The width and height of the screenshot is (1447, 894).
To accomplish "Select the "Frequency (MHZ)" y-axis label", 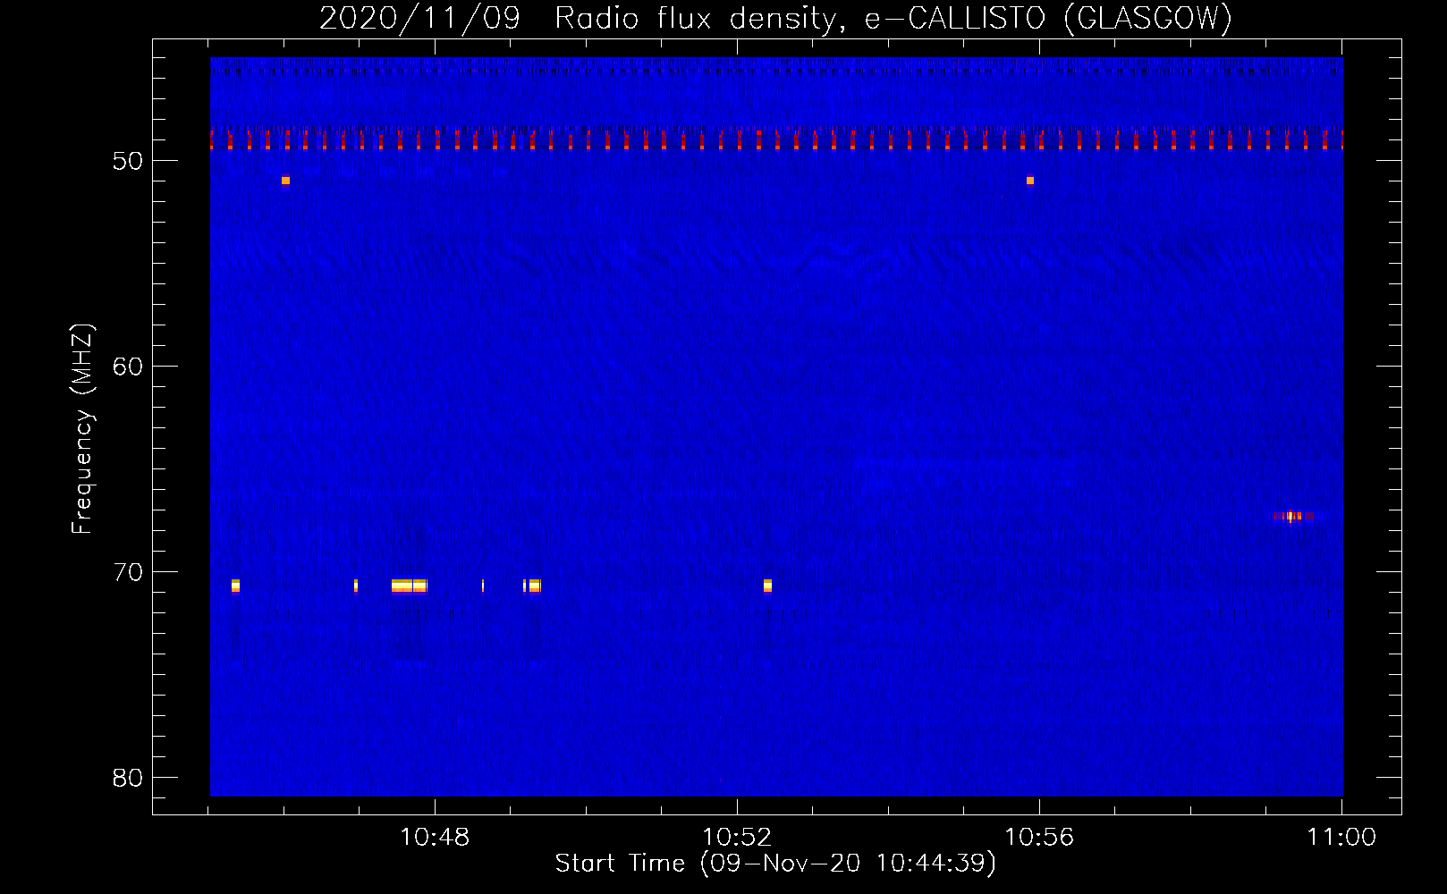I will (x=82, y=429).
